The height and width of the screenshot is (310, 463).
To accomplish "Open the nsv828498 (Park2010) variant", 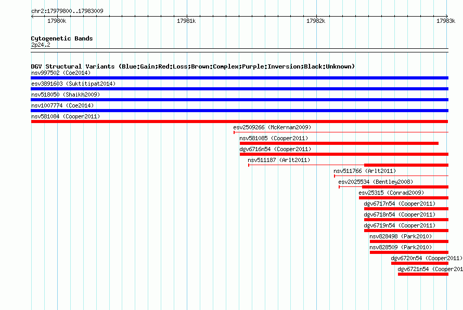I will pyautogui.click(x=401, y=236).
